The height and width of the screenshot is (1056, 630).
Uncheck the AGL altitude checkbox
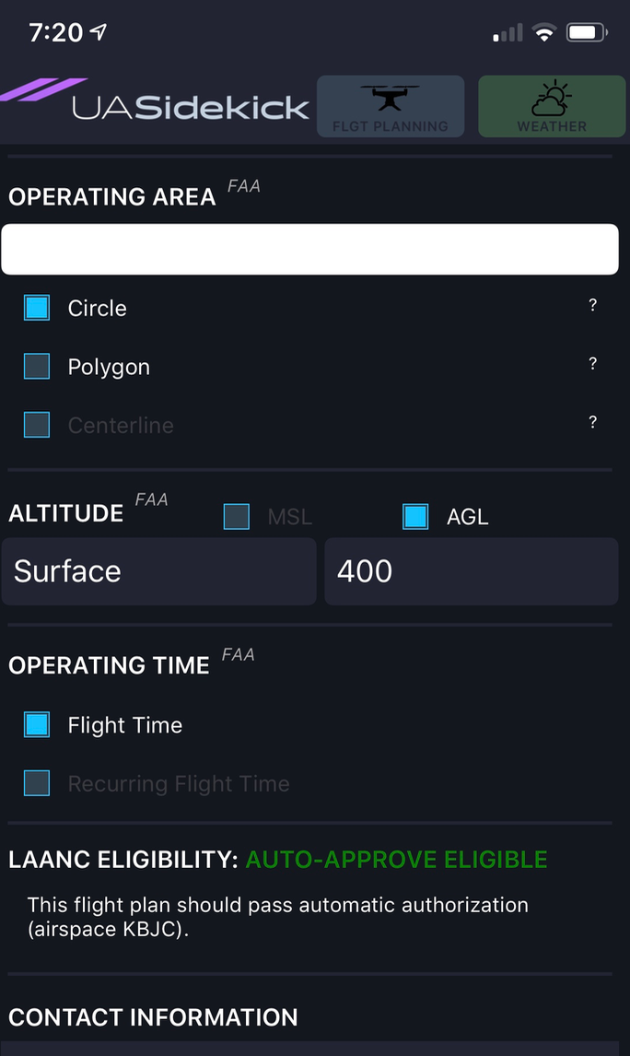[x=415, y=517]
